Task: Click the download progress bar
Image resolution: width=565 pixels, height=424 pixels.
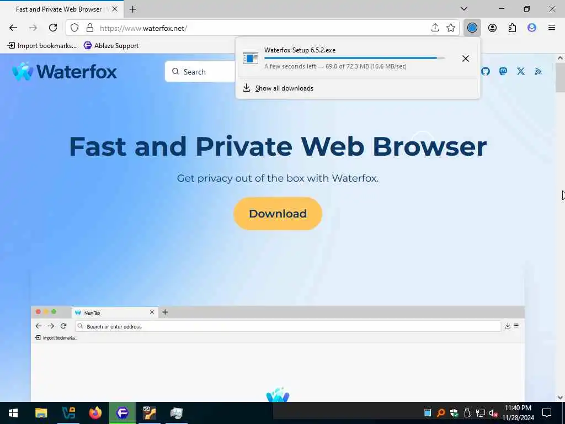Action: 354,58
